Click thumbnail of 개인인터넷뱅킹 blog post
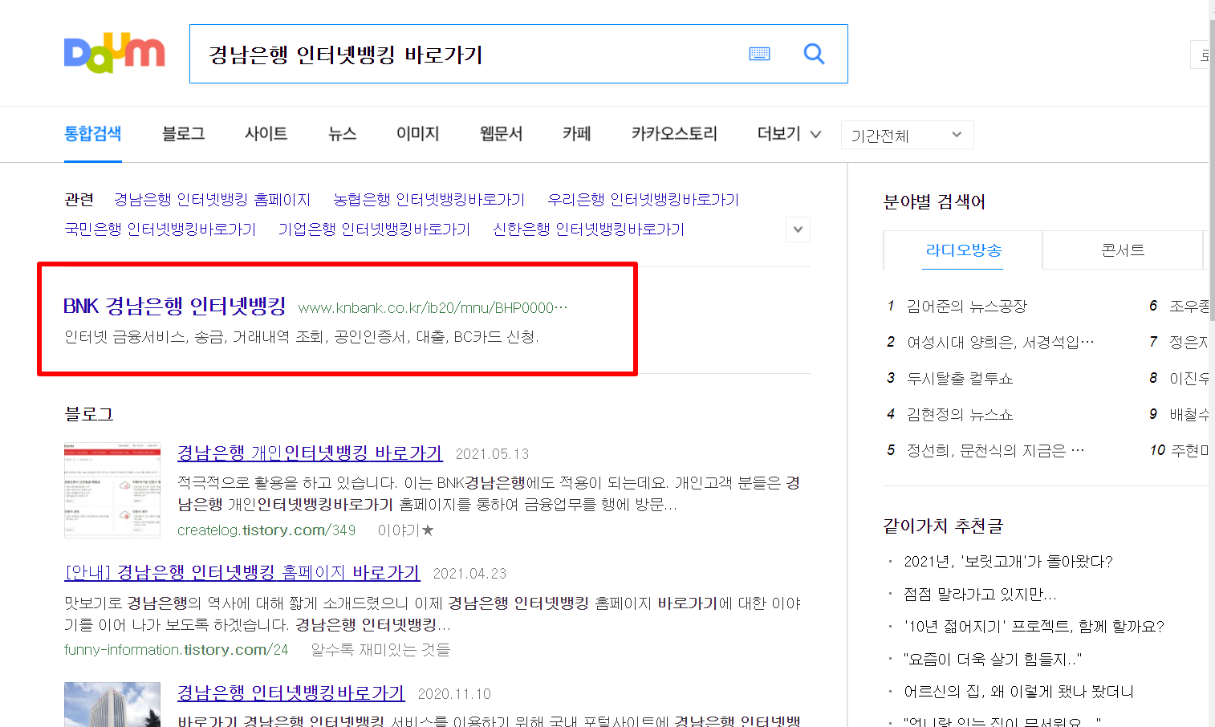1215x727 pixels. coord(112,489)
